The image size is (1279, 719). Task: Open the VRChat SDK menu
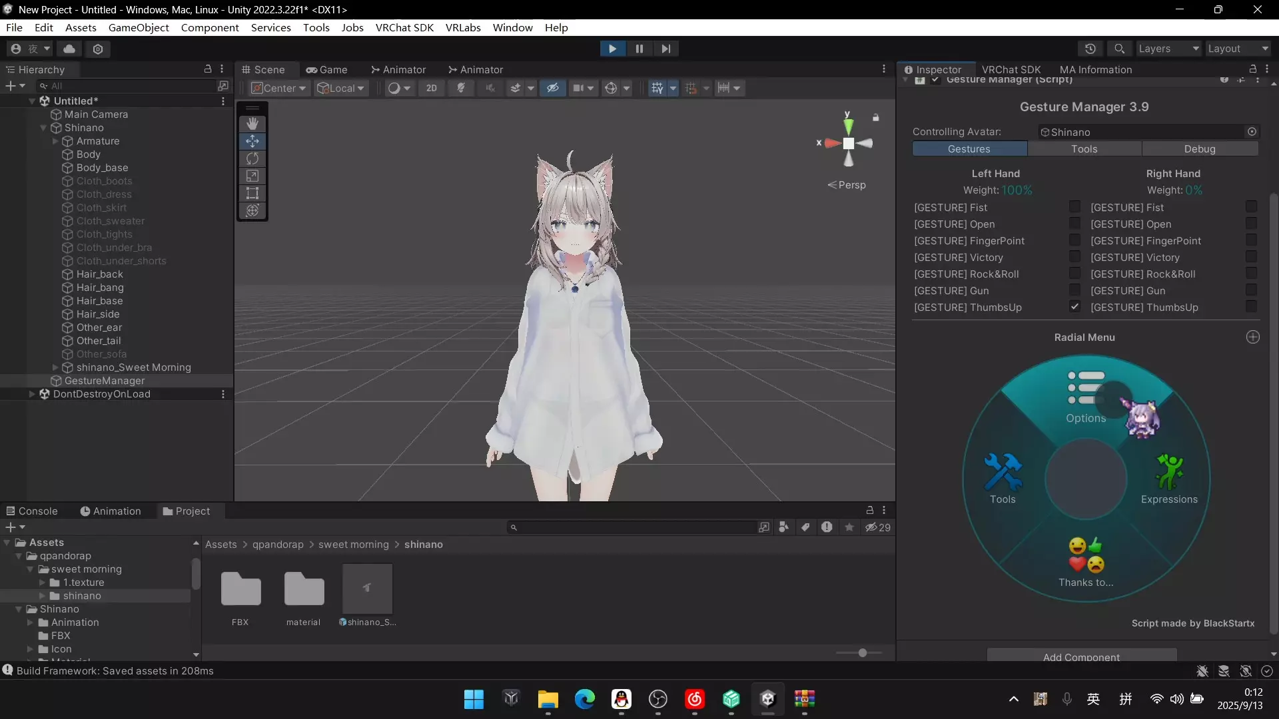[404, 27]
